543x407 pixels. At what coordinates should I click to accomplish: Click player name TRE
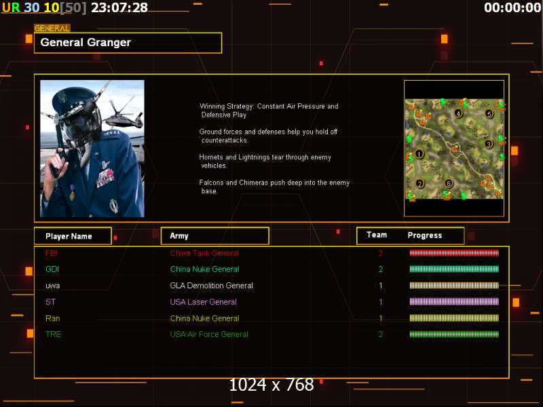tap(54, 334)
